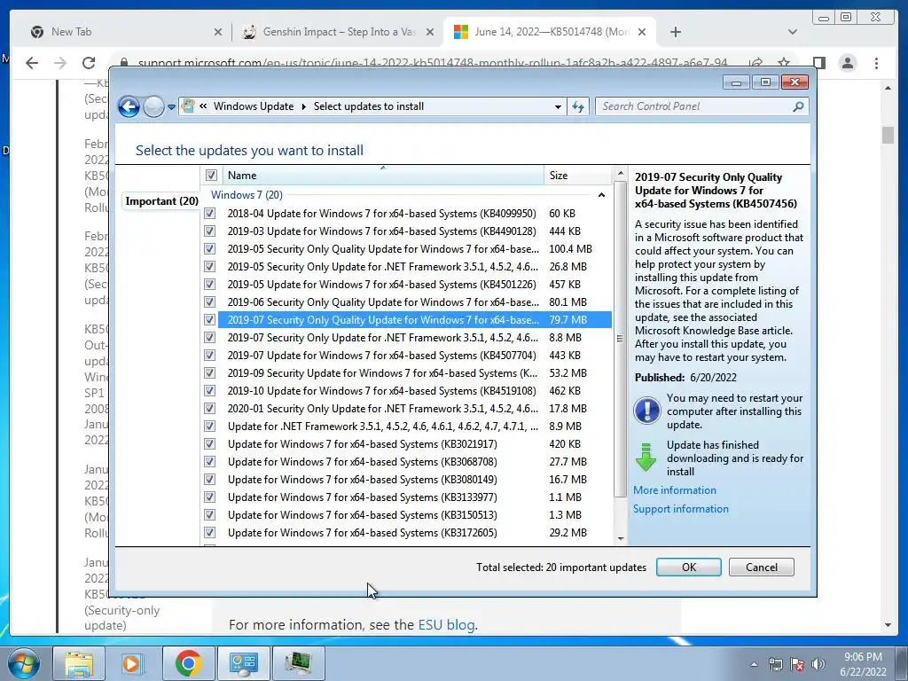The image size is (908, 681).
Task: Close the New Tab tab
Action: [218, 32]
